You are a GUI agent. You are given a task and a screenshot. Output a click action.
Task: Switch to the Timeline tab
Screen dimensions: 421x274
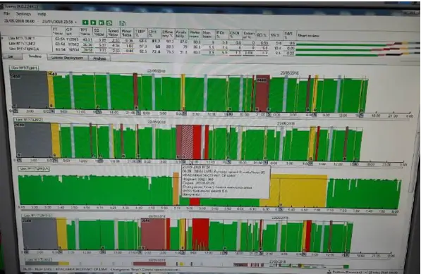point(35,56)
